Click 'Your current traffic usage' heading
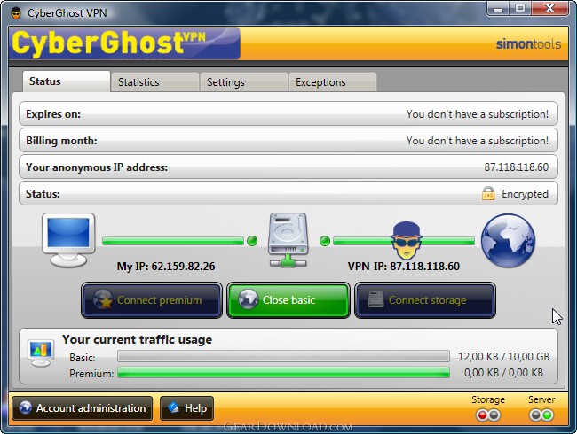 click(137, 339)
